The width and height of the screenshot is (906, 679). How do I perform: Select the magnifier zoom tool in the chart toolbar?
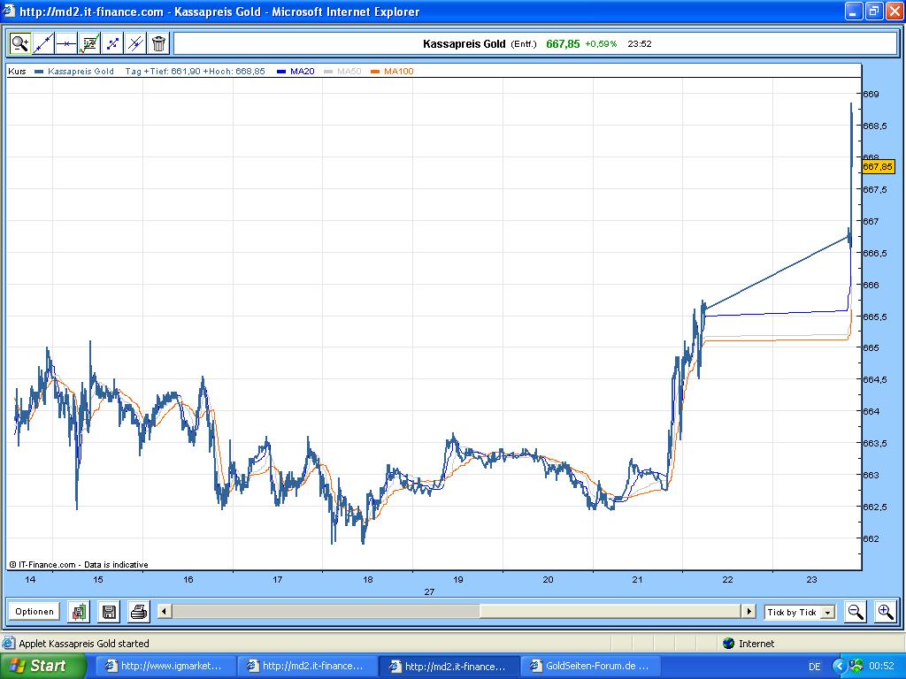[19, 43]
